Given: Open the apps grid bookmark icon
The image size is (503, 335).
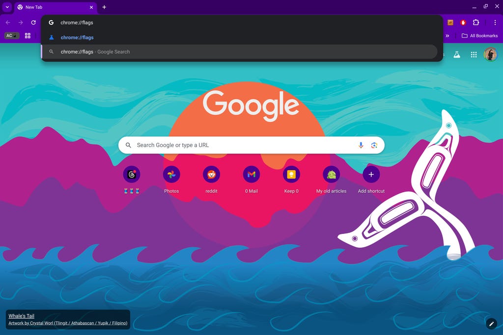Looking at the screenshot, I should (28, 35).
